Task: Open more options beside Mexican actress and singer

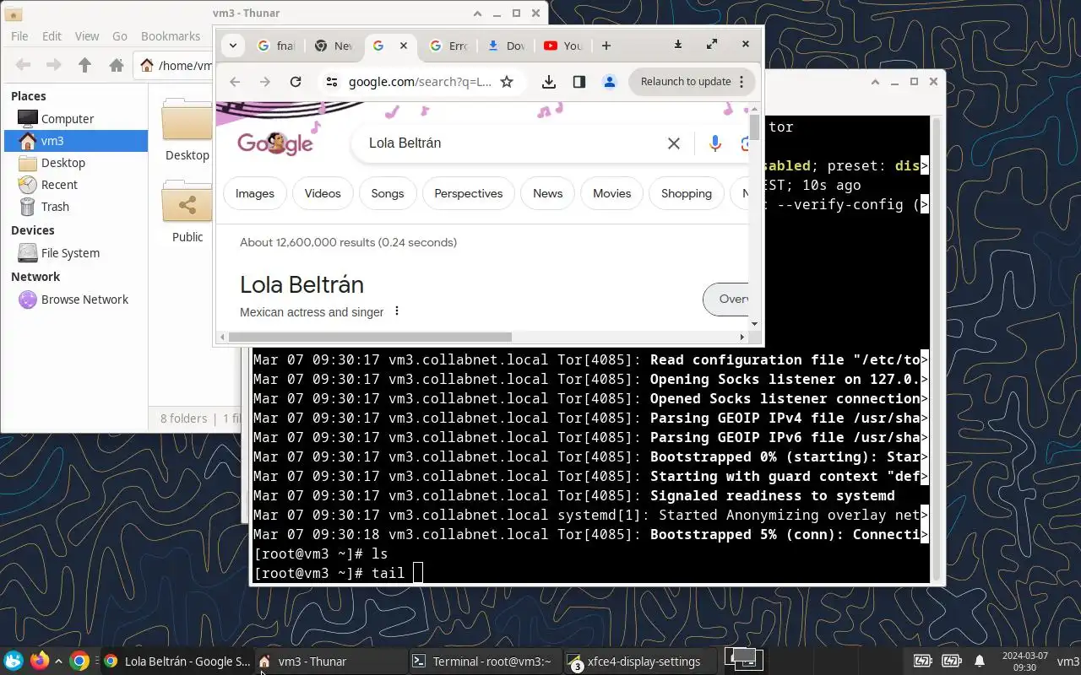Action: 396,311
